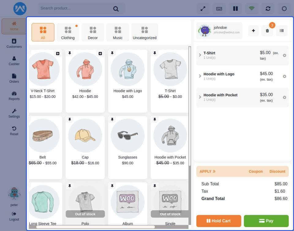Click the peter cashier avatar
294x231 pixels.
click(x=14, y=193)
